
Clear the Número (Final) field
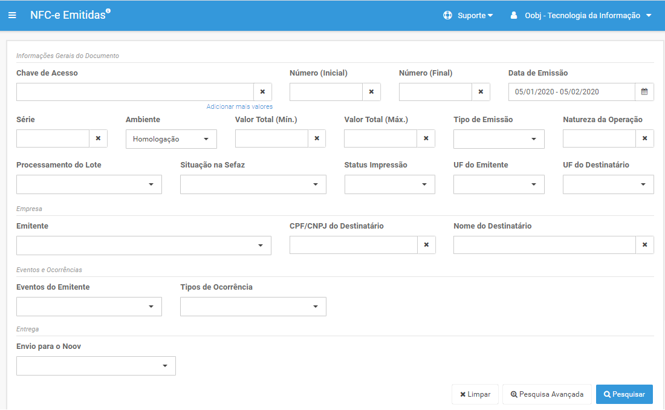(481, 92)
